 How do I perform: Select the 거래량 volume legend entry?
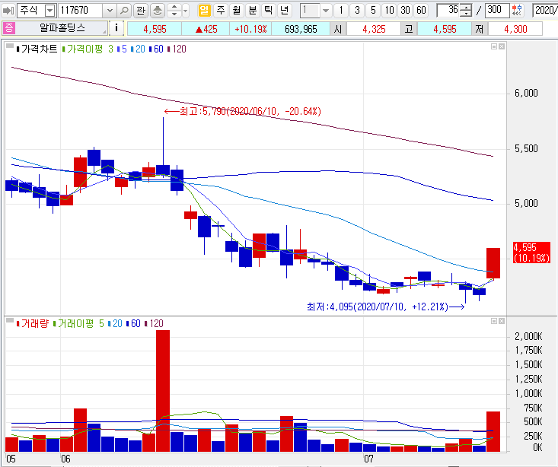33,324
